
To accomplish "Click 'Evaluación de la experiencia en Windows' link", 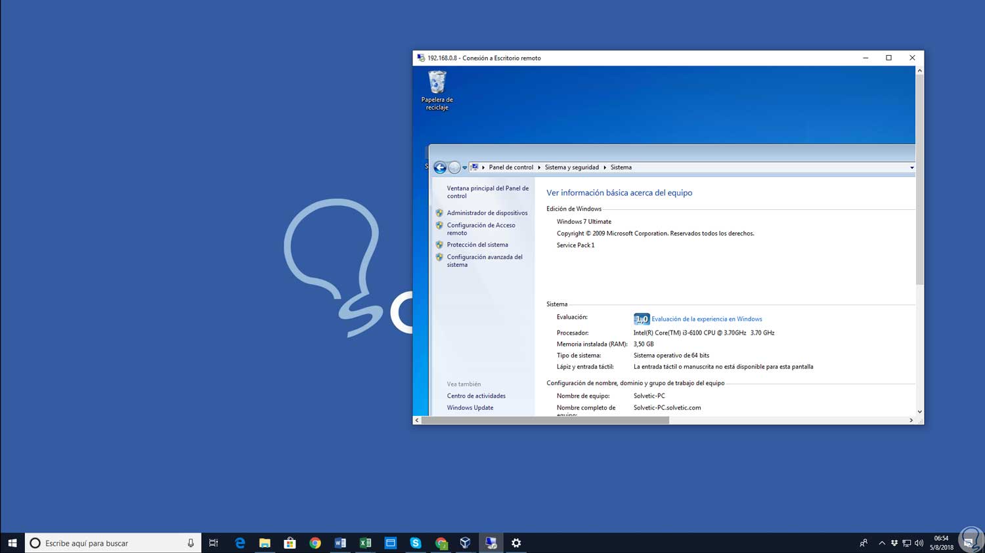I will point(707,319).
